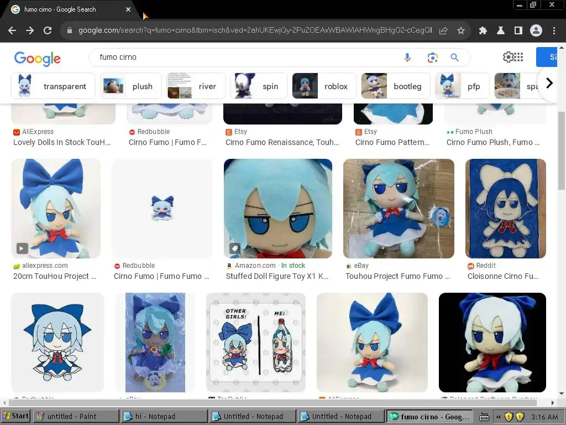Click the Chrome Labs flask icon
Image resolution: width=566 pixels, height=425 pixels.
(x=501, y=31)
